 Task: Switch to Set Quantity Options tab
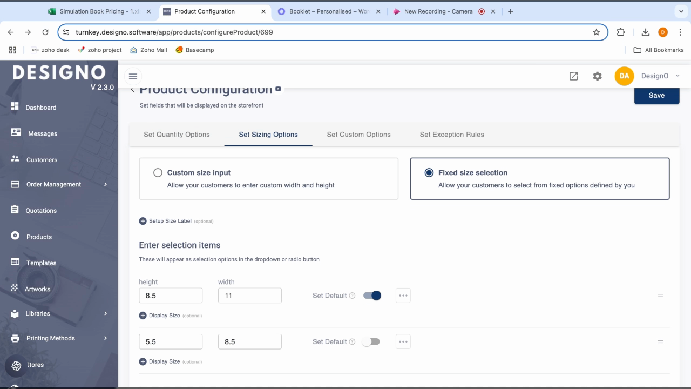tap(177, 135)
